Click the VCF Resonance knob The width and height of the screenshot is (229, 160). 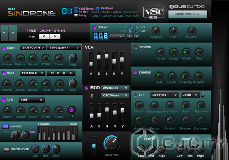coord(154,105)
